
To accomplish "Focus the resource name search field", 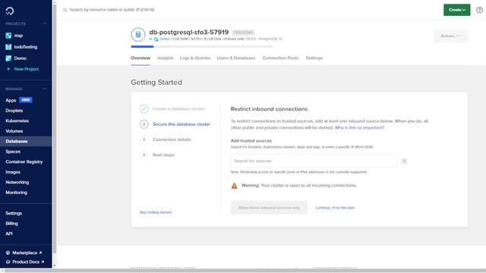I will pos(112,10).
